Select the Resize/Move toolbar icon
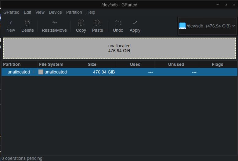 pyautogui.click(x=54, y=23)
